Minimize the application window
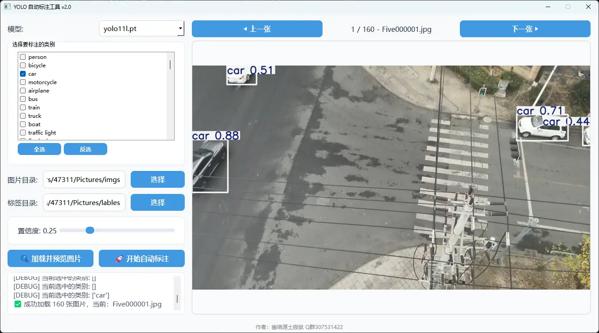The width and height of the screenshot is (599, 333). [548, 7]
